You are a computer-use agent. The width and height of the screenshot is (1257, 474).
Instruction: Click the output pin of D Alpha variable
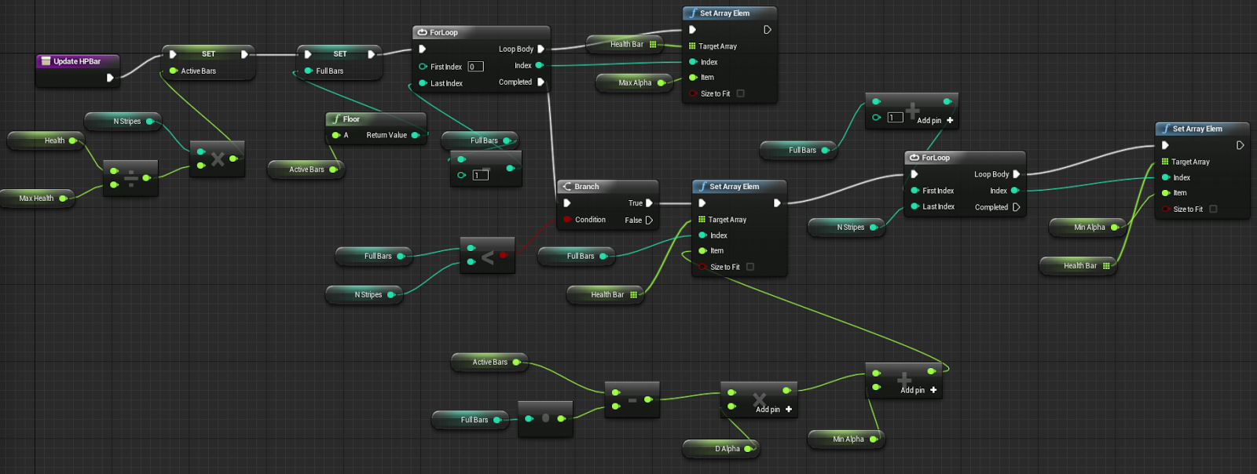pyautogui.click(x=748, y=449)
